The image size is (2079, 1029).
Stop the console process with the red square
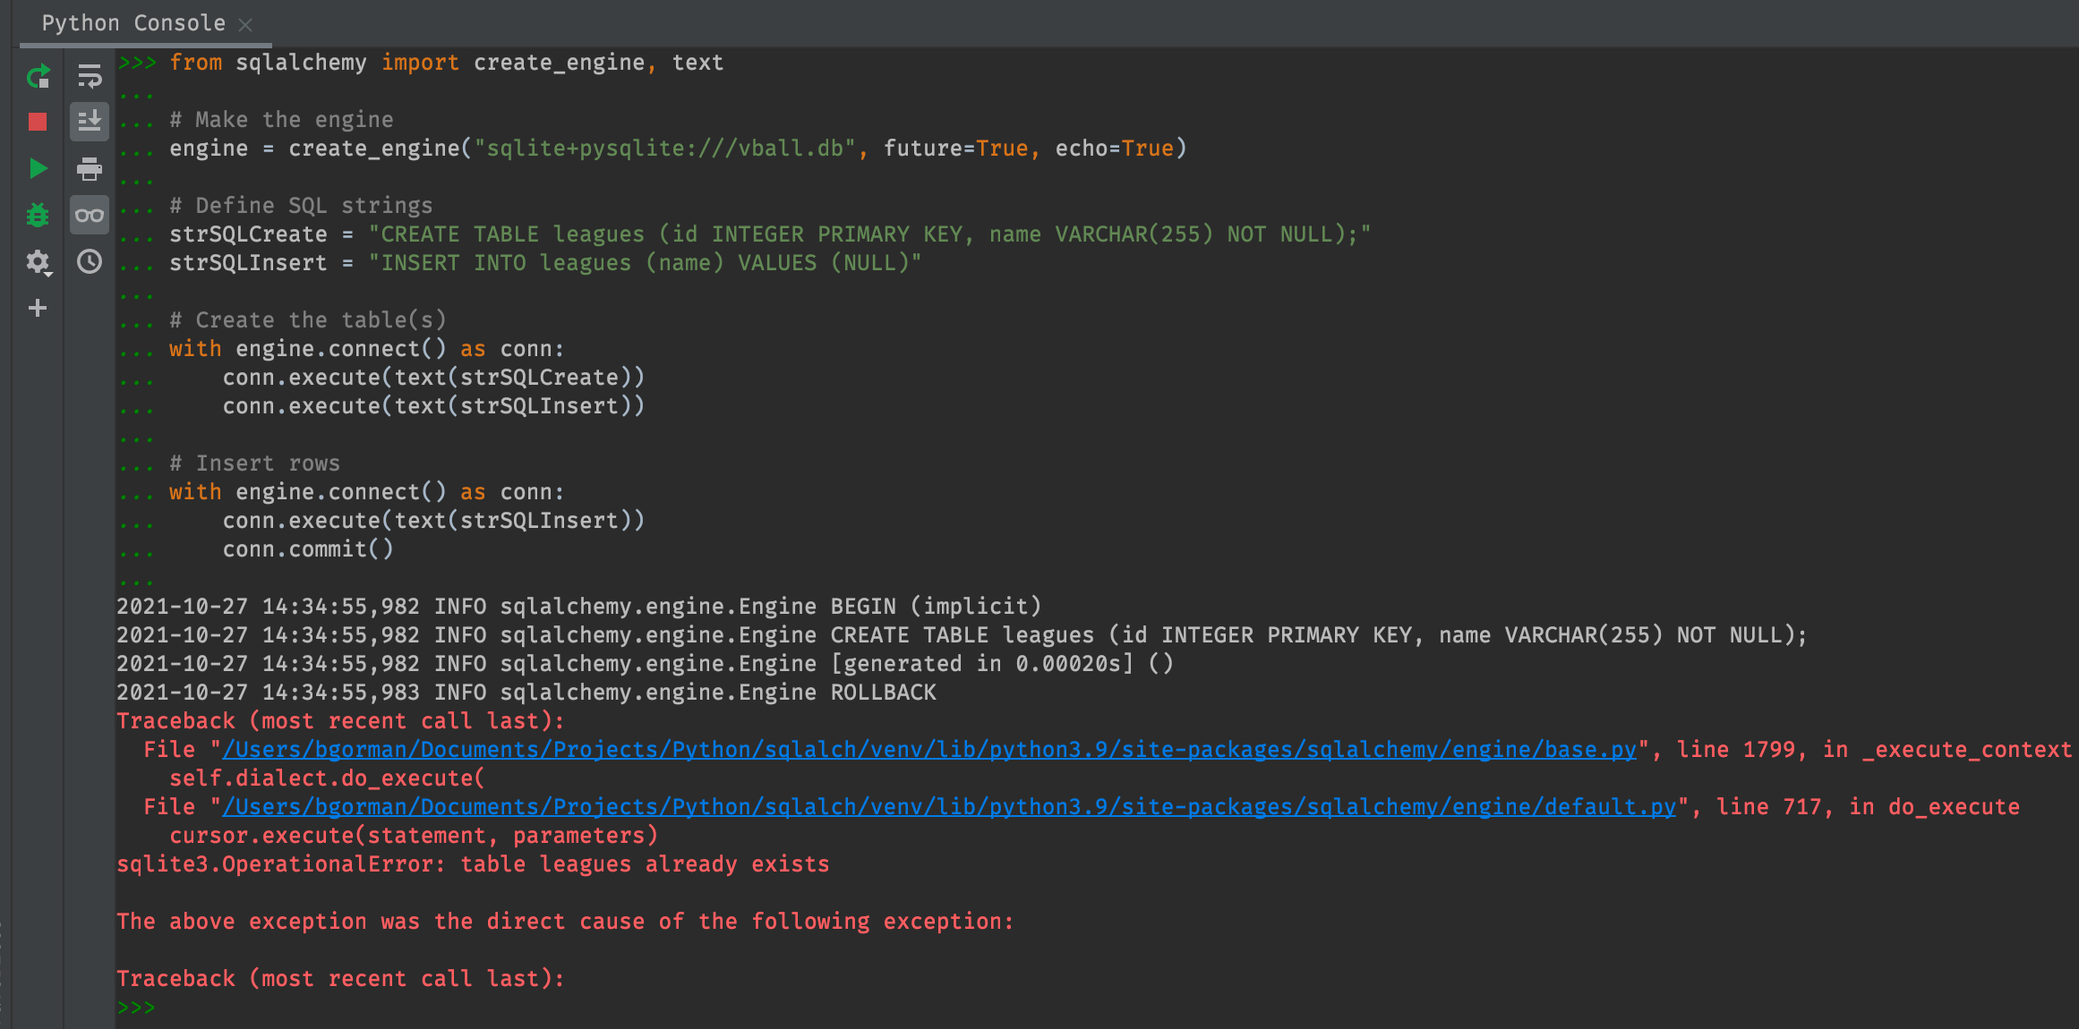38,121
